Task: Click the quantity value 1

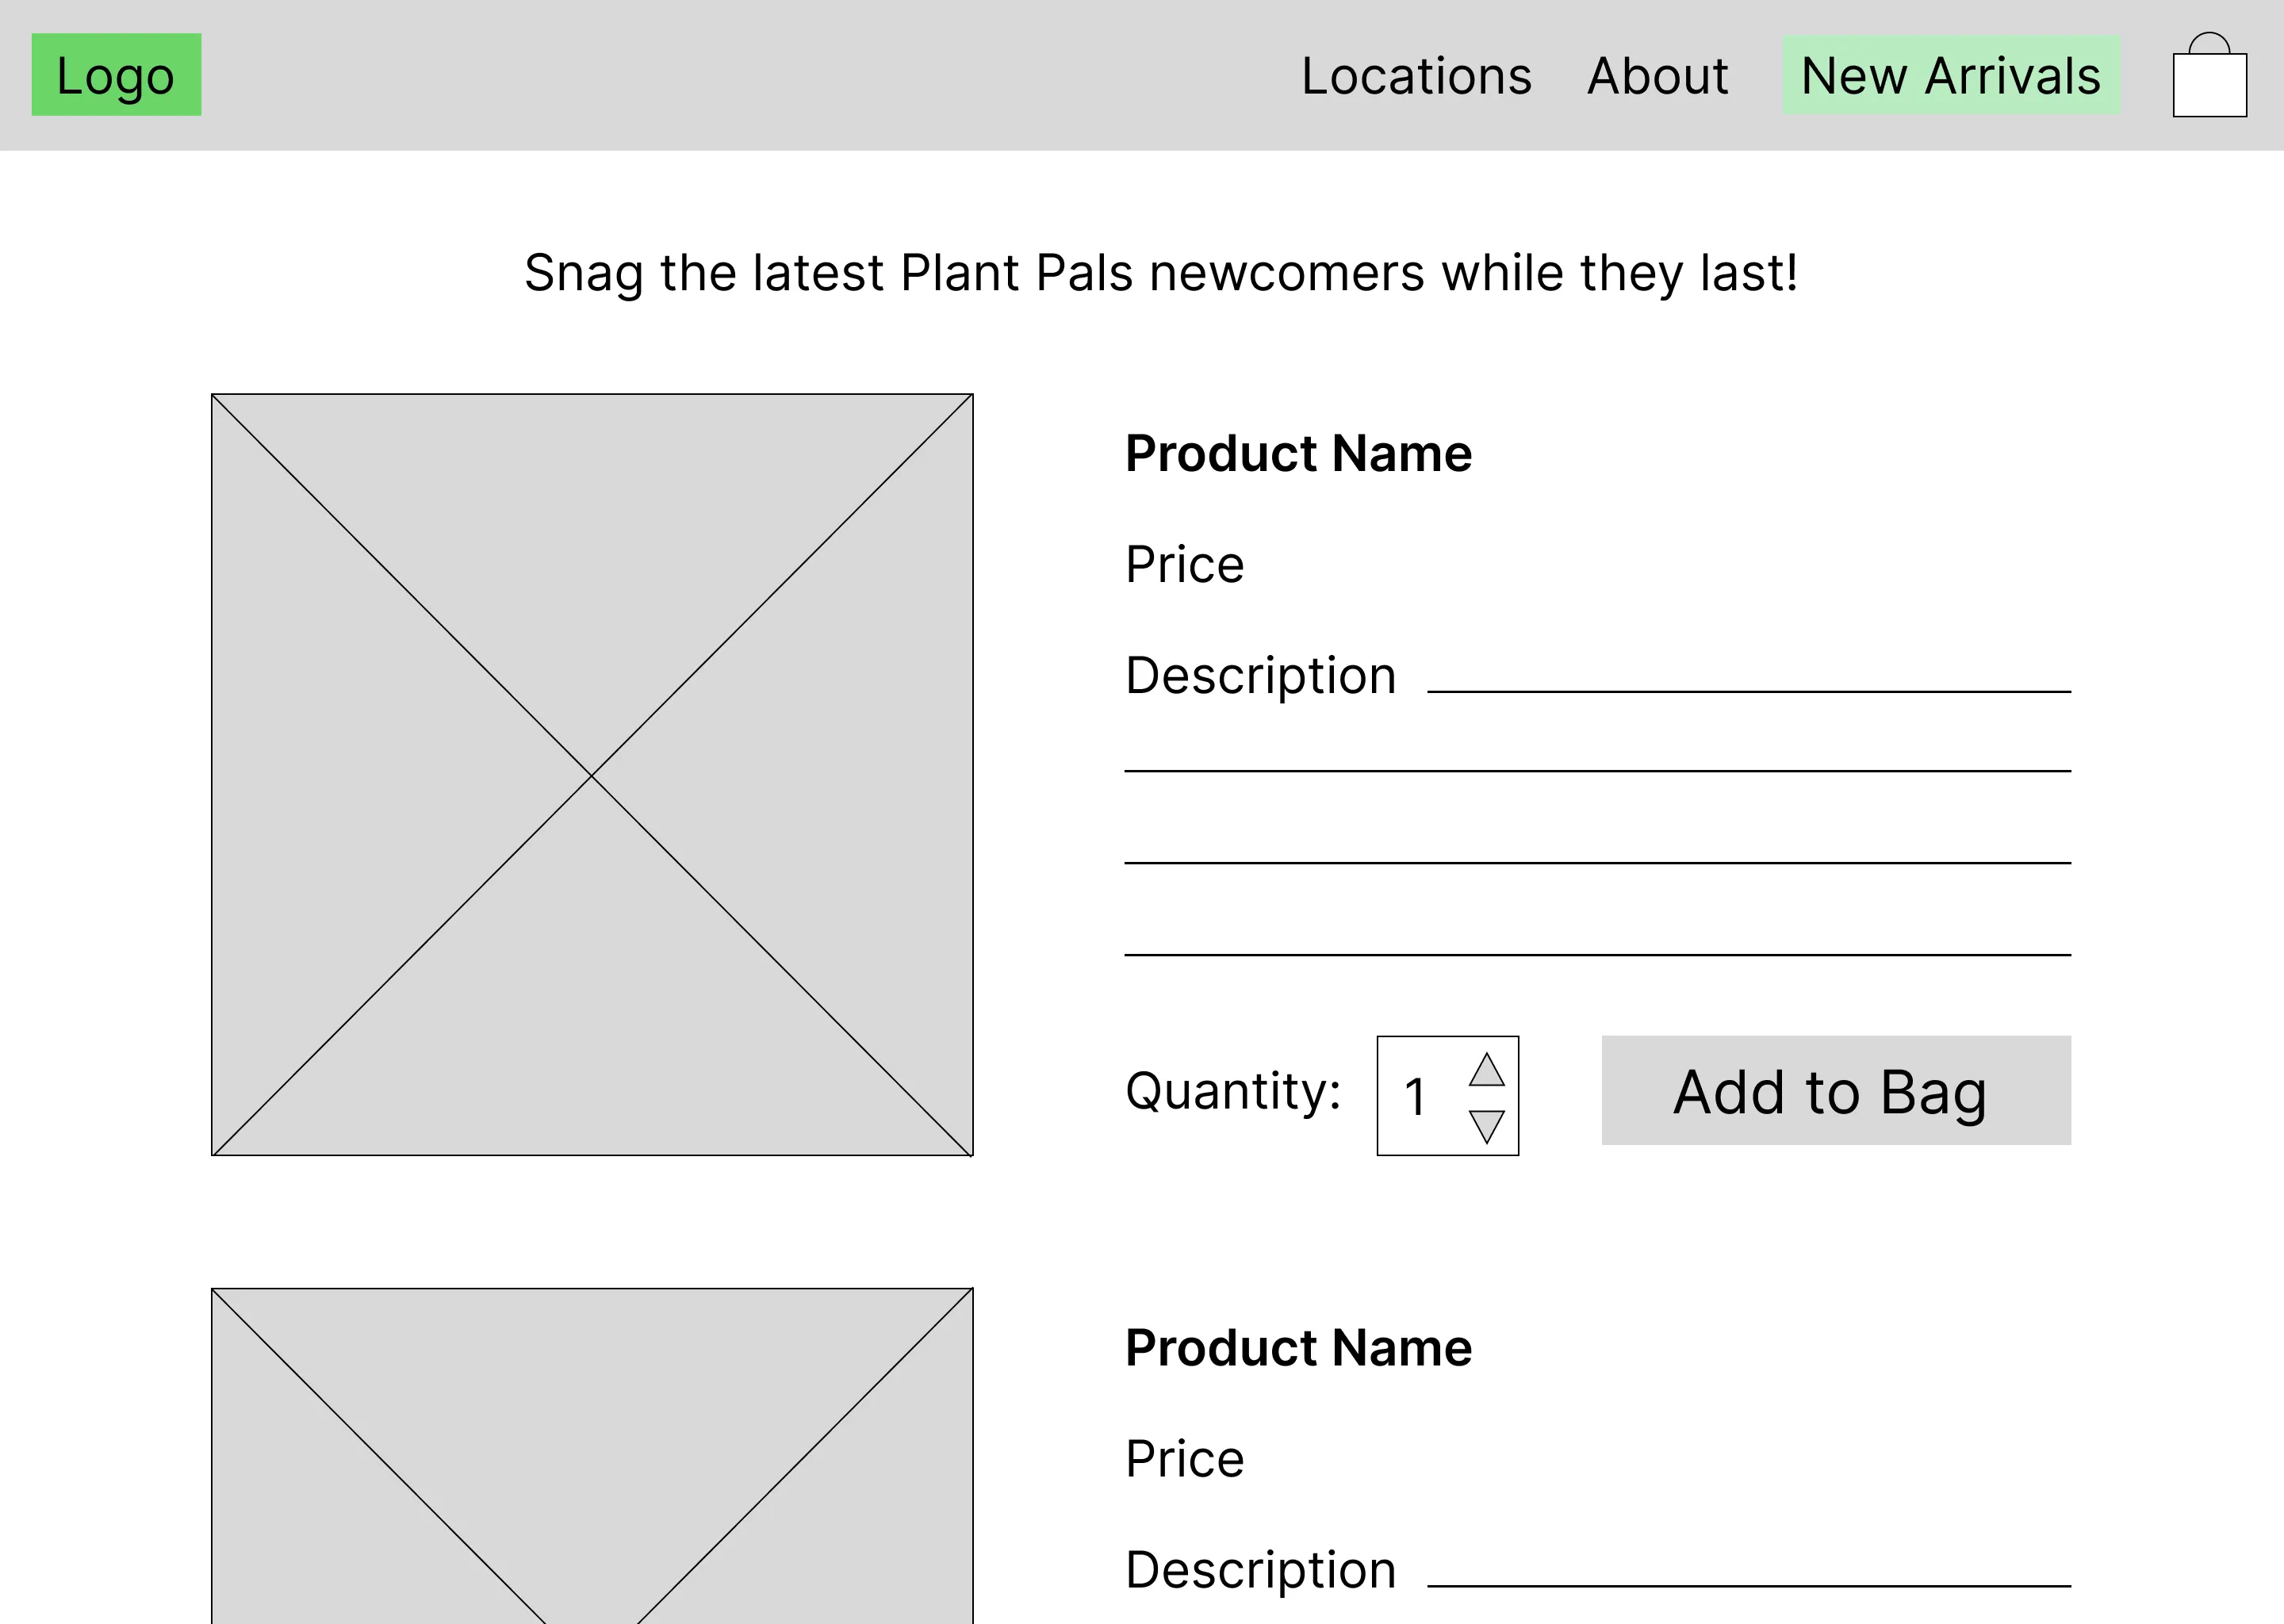Action: [x=1414, y=1097]
